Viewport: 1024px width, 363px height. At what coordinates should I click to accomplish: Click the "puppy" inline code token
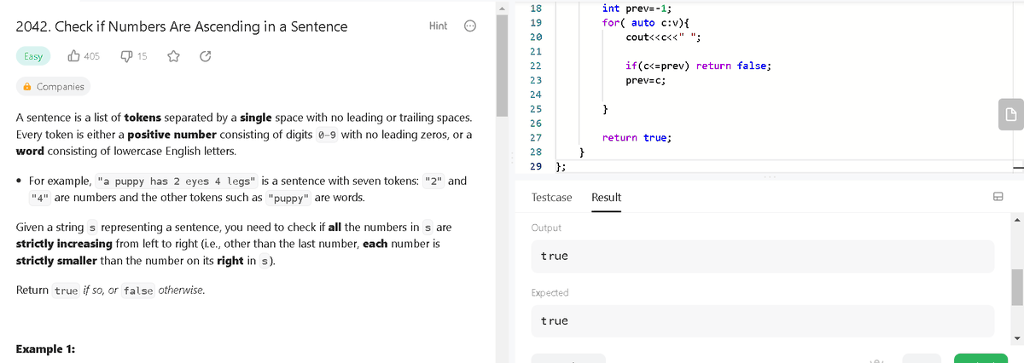click(x=288, y=198)
